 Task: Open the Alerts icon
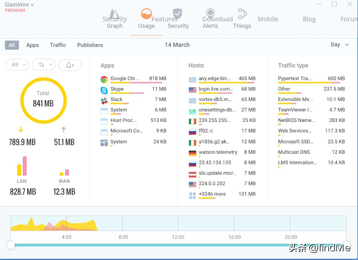click(x=210, y=13)
